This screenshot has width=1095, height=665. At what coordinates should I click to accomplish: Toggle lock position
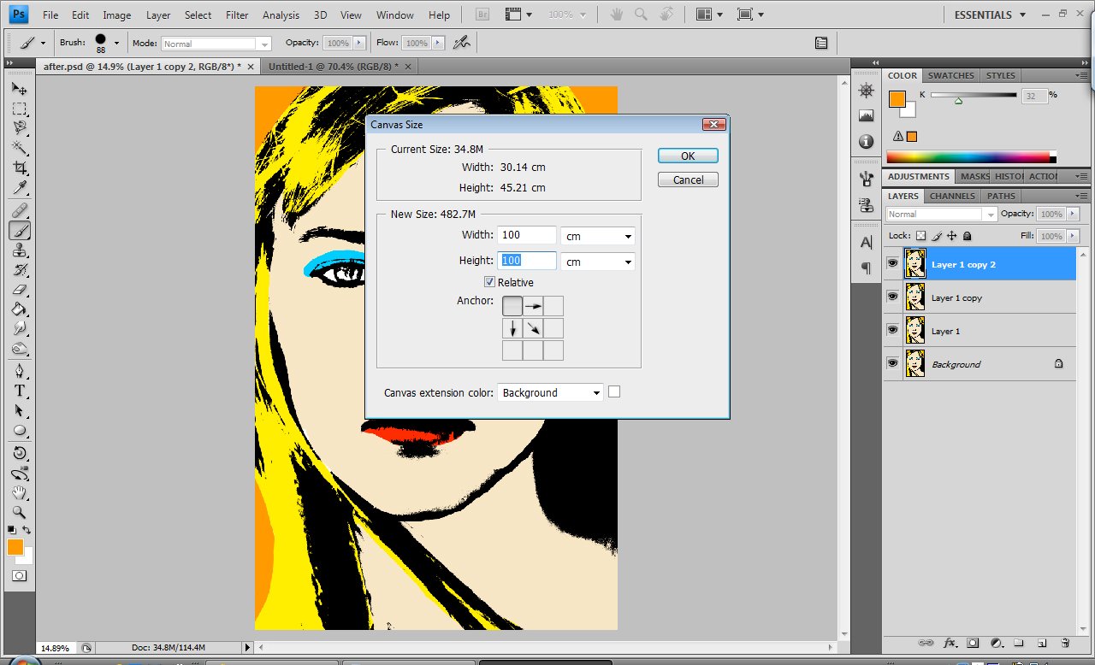951,236
